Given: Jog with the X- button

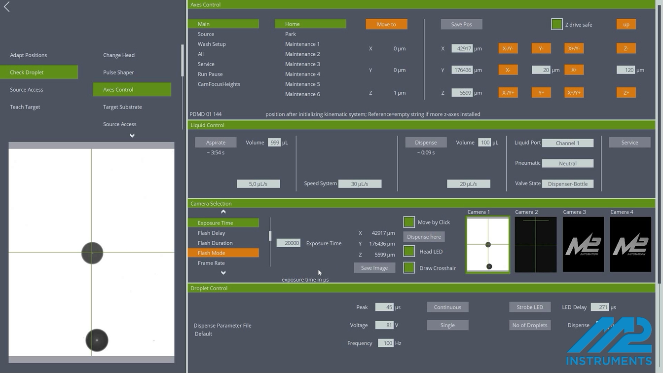Looking at the screenshot, I should pyautogui.click(x=508, y=70).
